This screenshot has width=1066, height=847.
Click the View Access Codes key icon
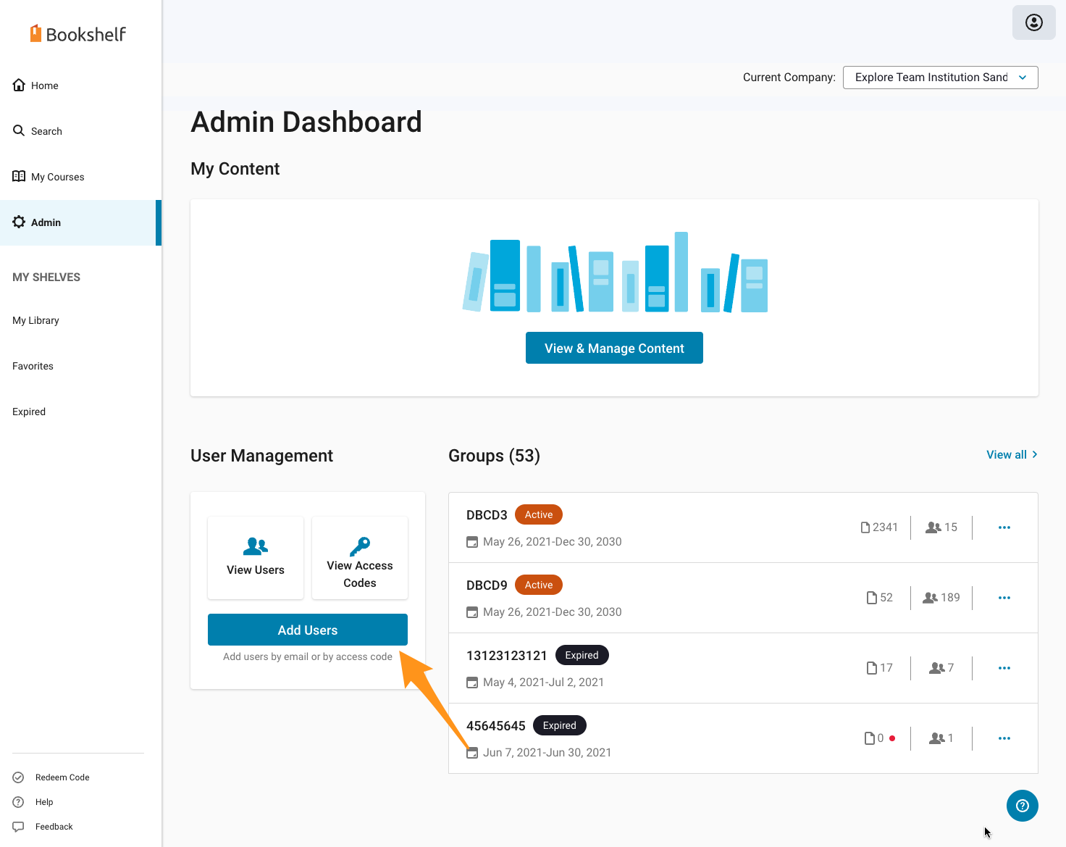pos(360,545)
